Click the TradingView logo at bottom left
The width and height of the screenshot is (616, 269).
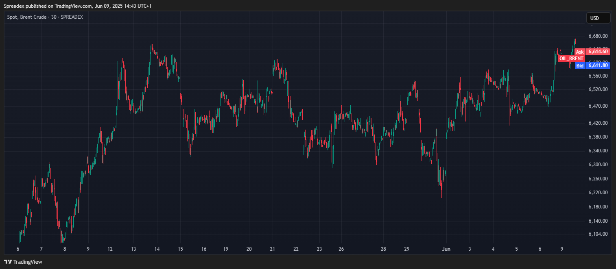[x=23, y=262]
